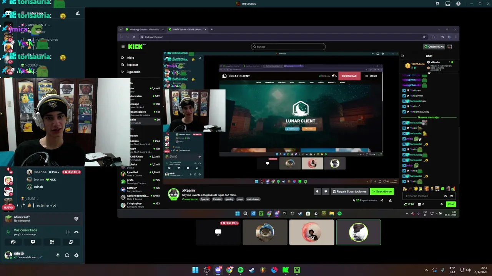Viewport: 492px width, 276px height.
Task: Open Discord help question-mark icon
Action: 458,3
